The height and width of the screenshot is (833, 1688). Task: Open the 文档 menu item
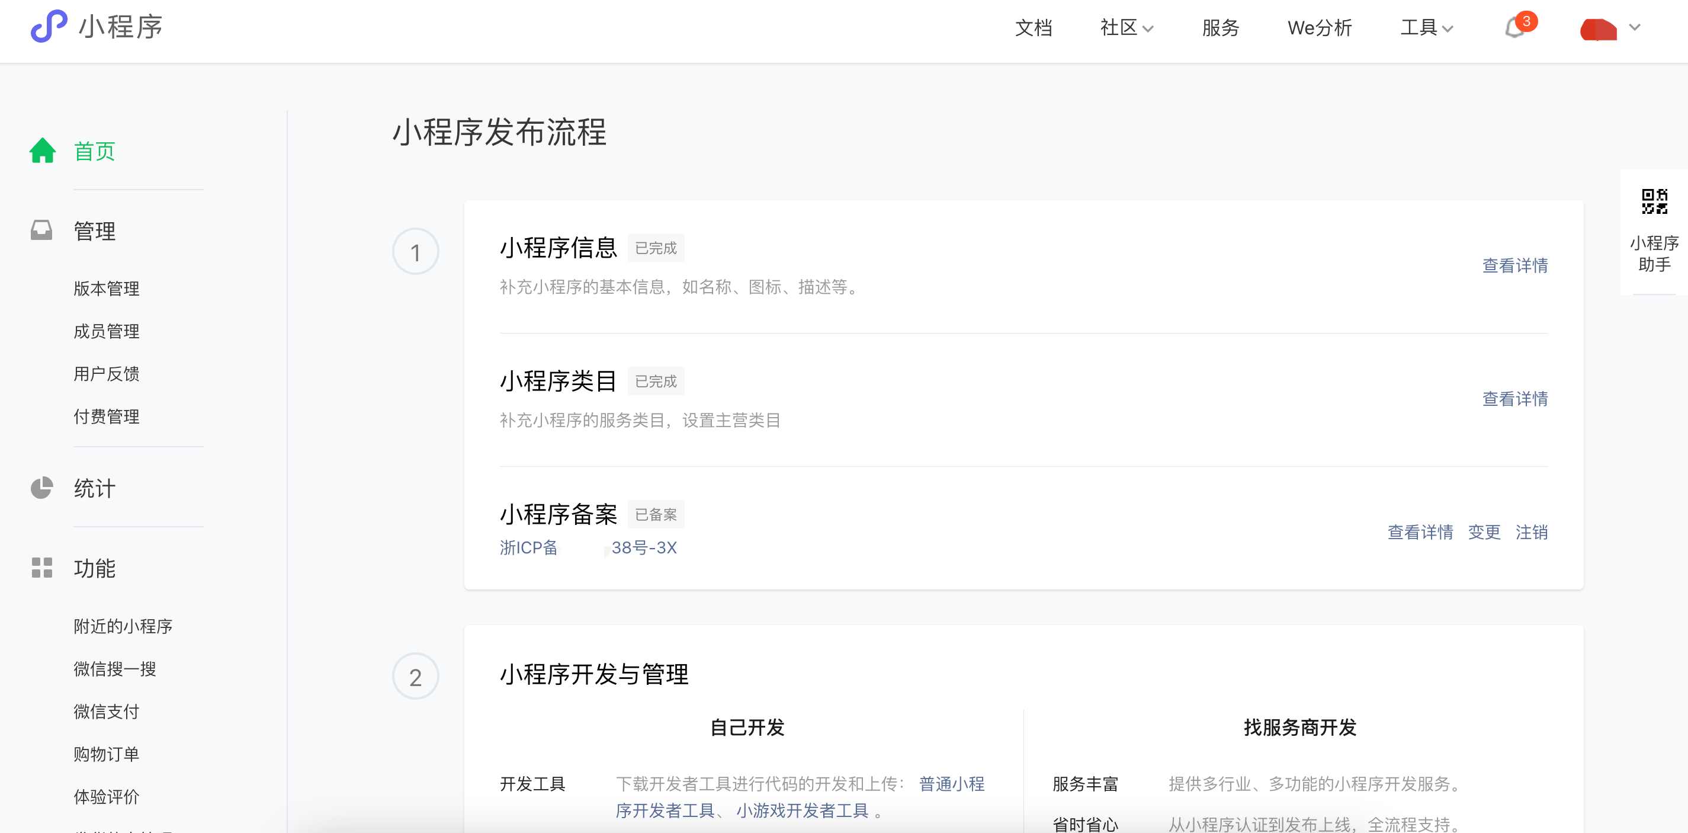point(1034,28)
